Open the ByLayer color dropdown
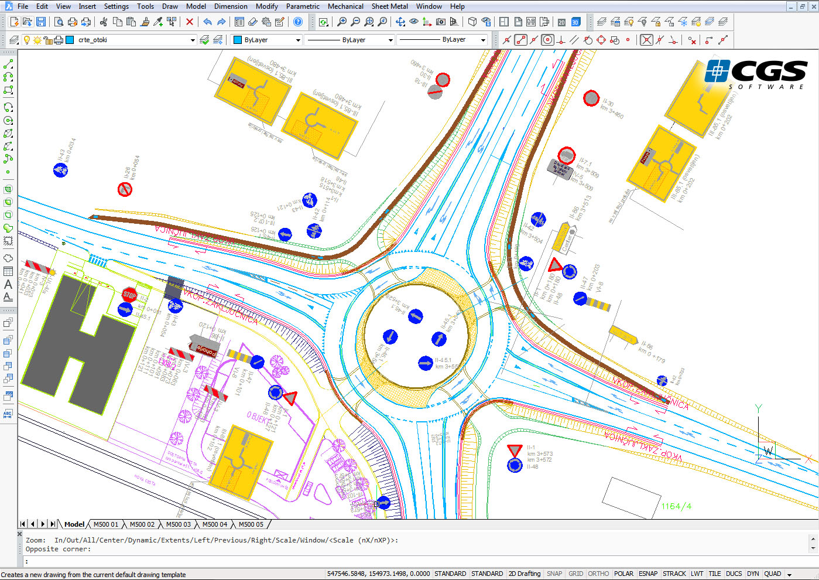The image size is (819, 580). click(x=298, y=40)
